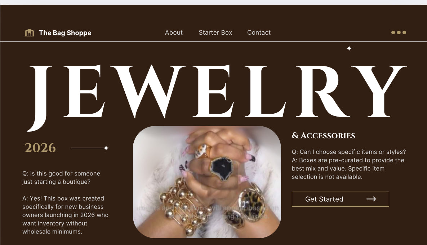Click the question about starting a boutique
Image resolution: width=427 pixels, height=245 pixels.
pos(61,178)
